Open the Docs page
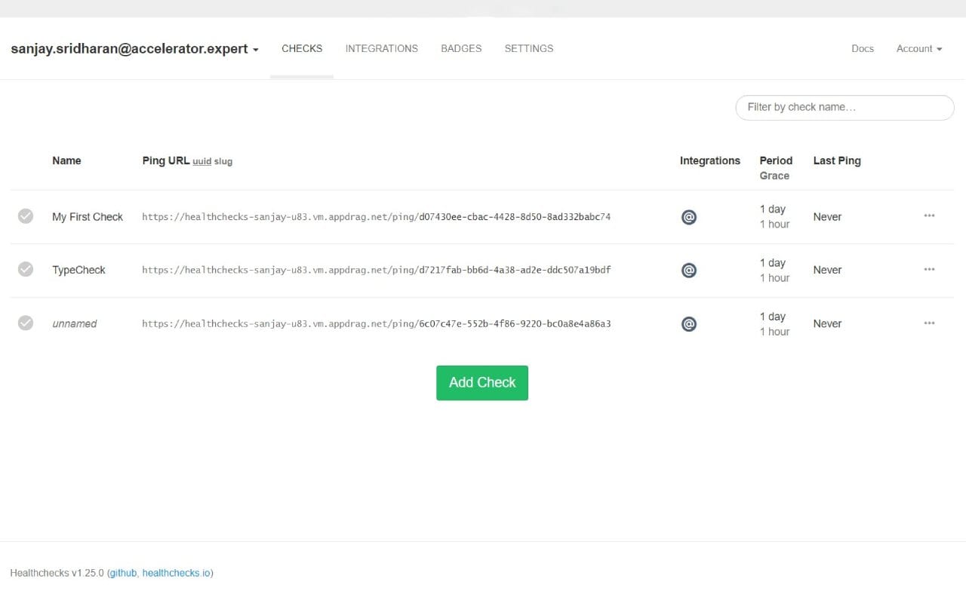Screen dimensions: 966x603 862,48
